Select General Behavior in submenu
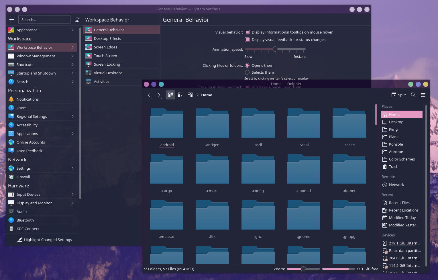The height and width of the screenshot is (280, 438). coord(122,30)
